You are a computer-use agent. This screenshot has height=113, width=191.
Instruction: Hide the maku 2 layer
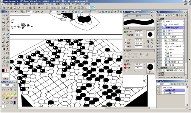(x=158, y=21)
